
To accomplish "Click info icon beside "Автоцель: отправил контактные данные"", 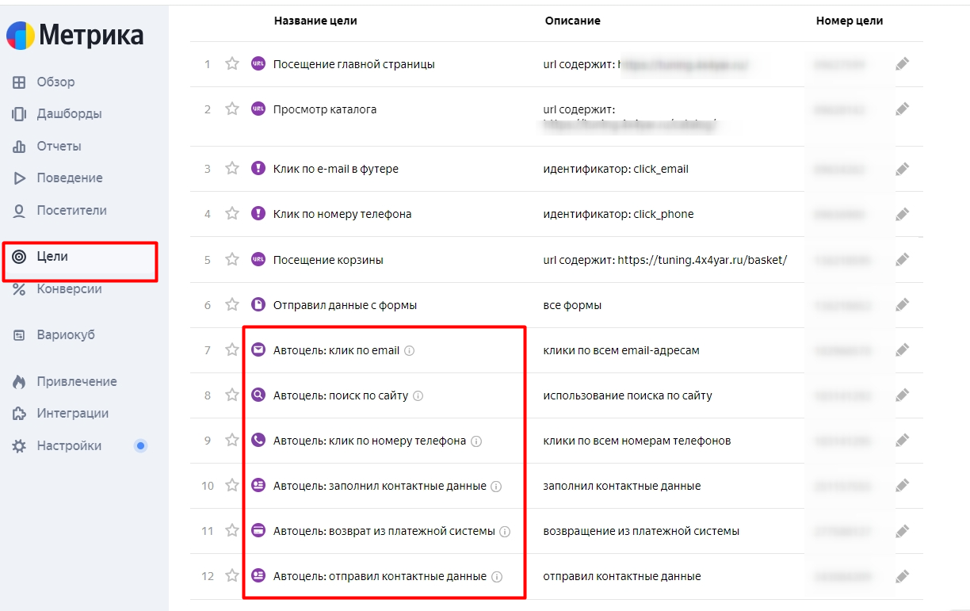I will pos(496,577).
